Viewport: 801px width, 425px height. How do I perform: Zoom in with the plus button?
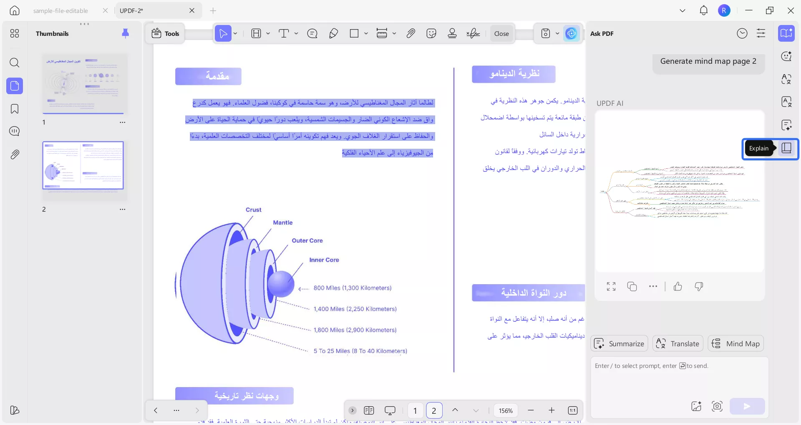tap(552, 410)
